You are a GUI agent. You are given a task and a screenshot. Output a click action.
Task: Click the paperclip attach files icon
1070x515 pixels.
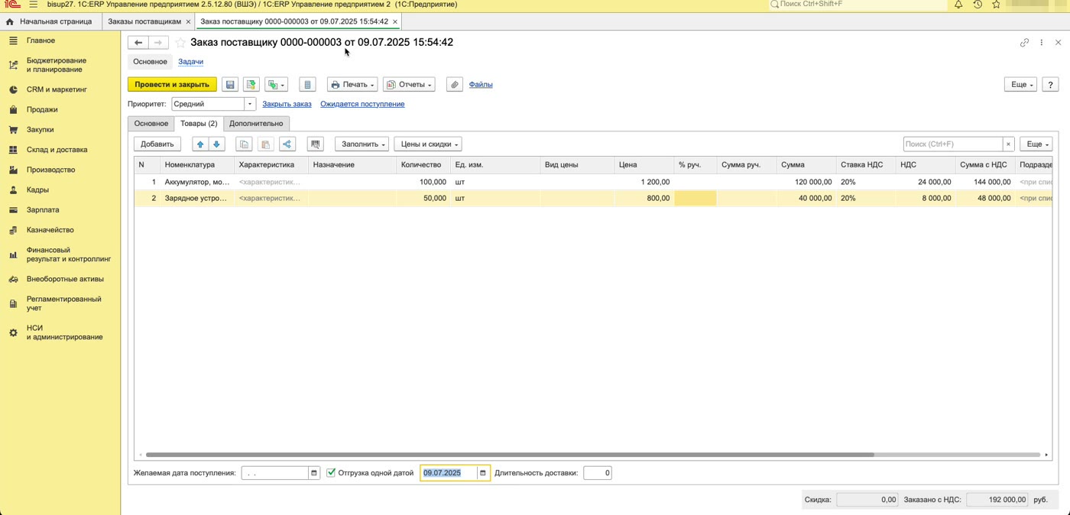[455, 85]
